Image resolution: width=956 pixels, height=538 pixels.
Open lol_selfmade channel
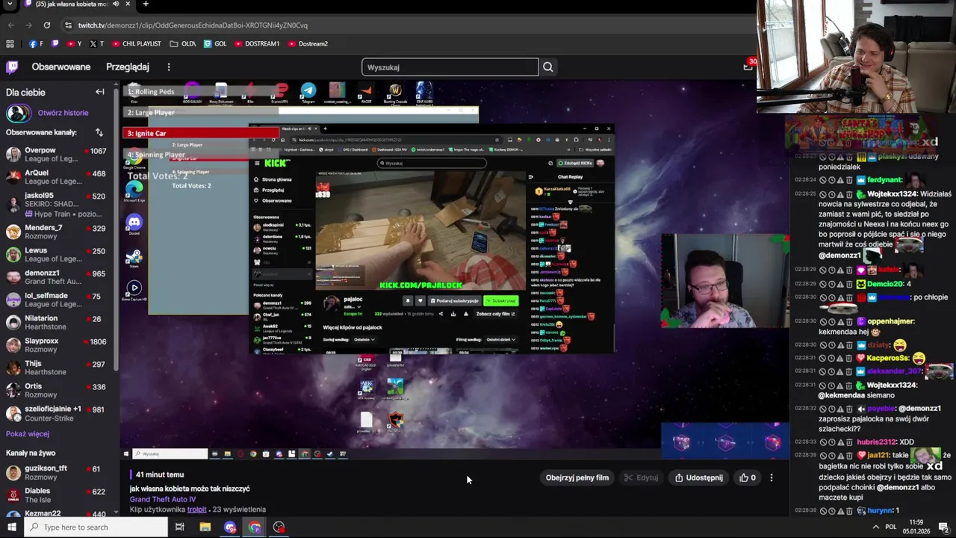click(57, 300)
